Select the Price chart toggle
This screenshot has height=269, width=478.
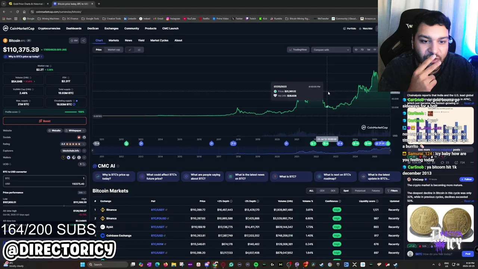pyautogui.click(x=99, y=50)
